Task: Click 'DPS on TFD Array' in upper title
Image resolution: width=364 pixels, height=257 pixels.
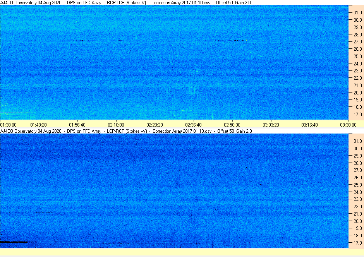Action: click(84, 3)
